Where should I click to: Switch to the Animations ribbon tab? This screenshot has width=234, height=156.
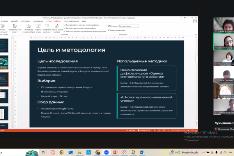[39, 21]
